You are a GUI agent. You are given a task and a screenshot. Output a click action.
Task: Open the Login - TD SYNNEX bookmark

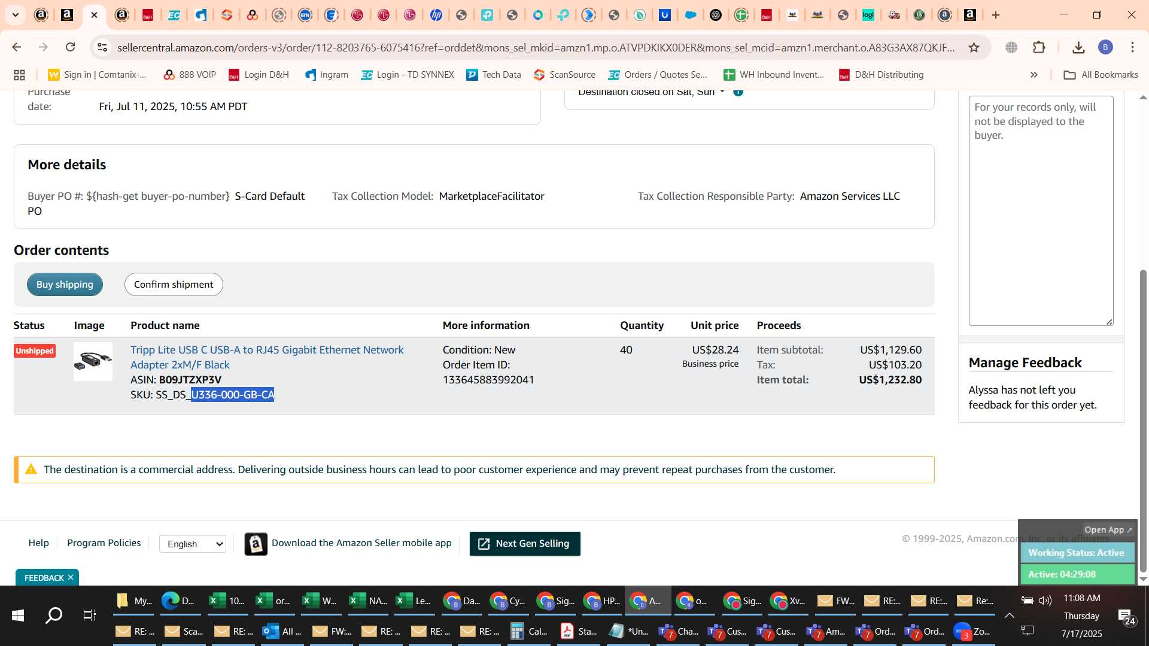[408, 75]
